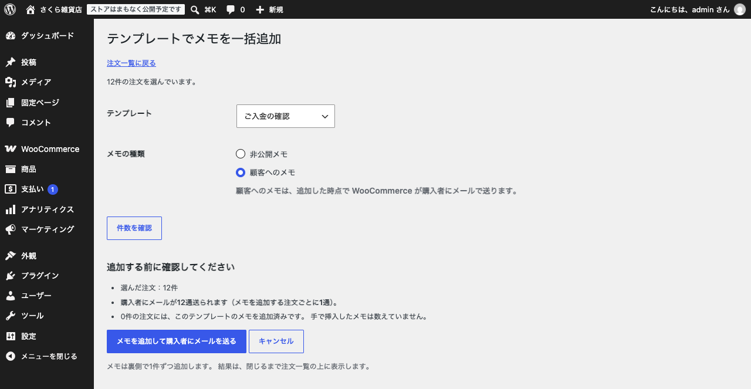Open マーケティング menu label

pyautogui.click(x=48, y=229)
